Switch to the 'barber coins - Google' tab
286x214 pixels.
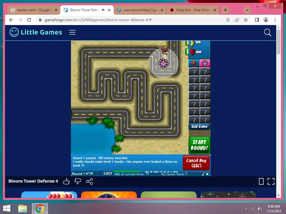tap(34, 10)
